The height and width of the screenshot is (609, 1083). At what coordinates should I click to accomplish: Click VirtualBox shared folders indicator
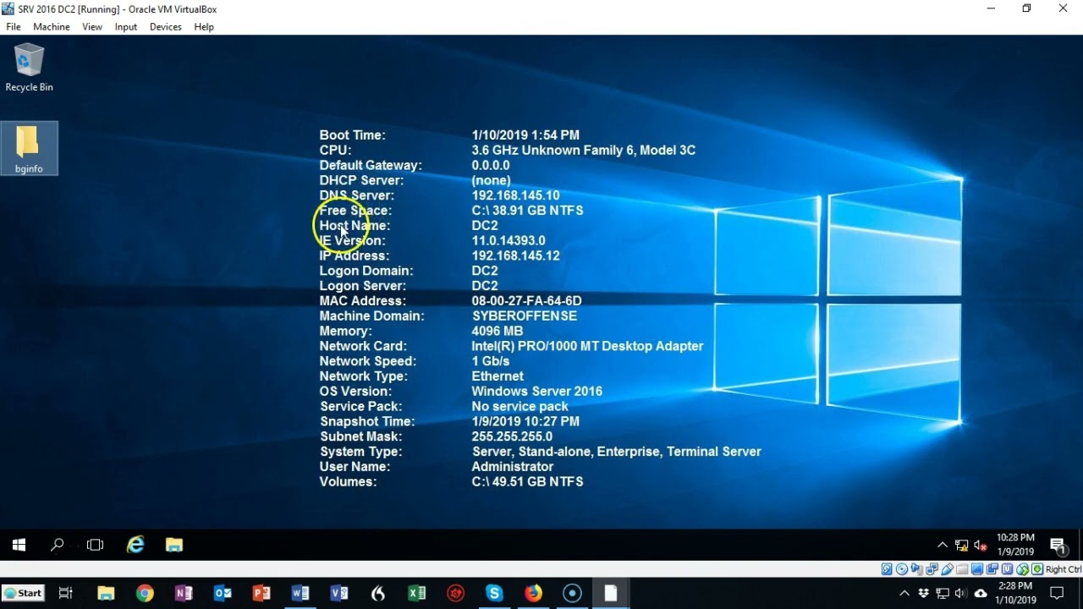[x=962, y=569]
